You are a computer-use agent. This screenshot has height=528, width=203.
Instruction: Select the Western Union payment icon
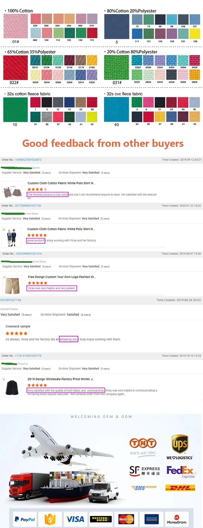(101, 519)
